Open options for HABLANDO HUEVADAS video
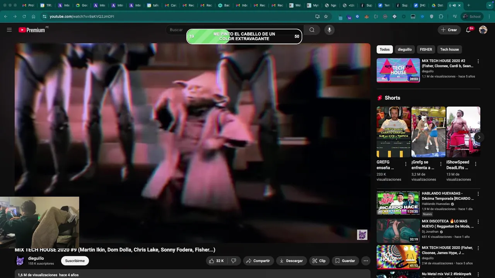 pos(478,194)
